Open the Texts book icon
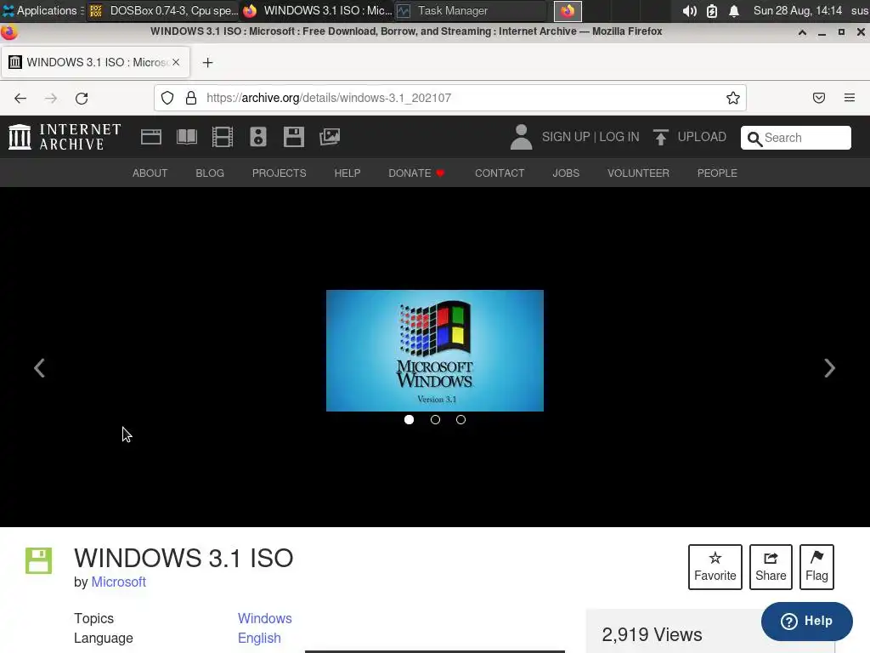 (186, 137)
